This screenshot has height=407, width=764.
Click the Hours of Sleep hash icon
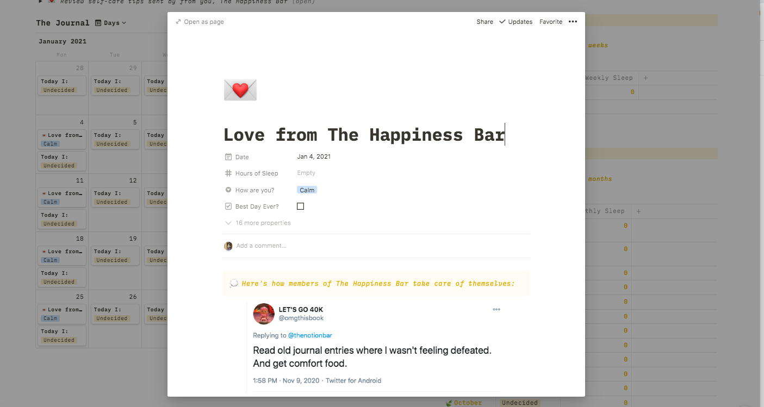pos(228,173)
